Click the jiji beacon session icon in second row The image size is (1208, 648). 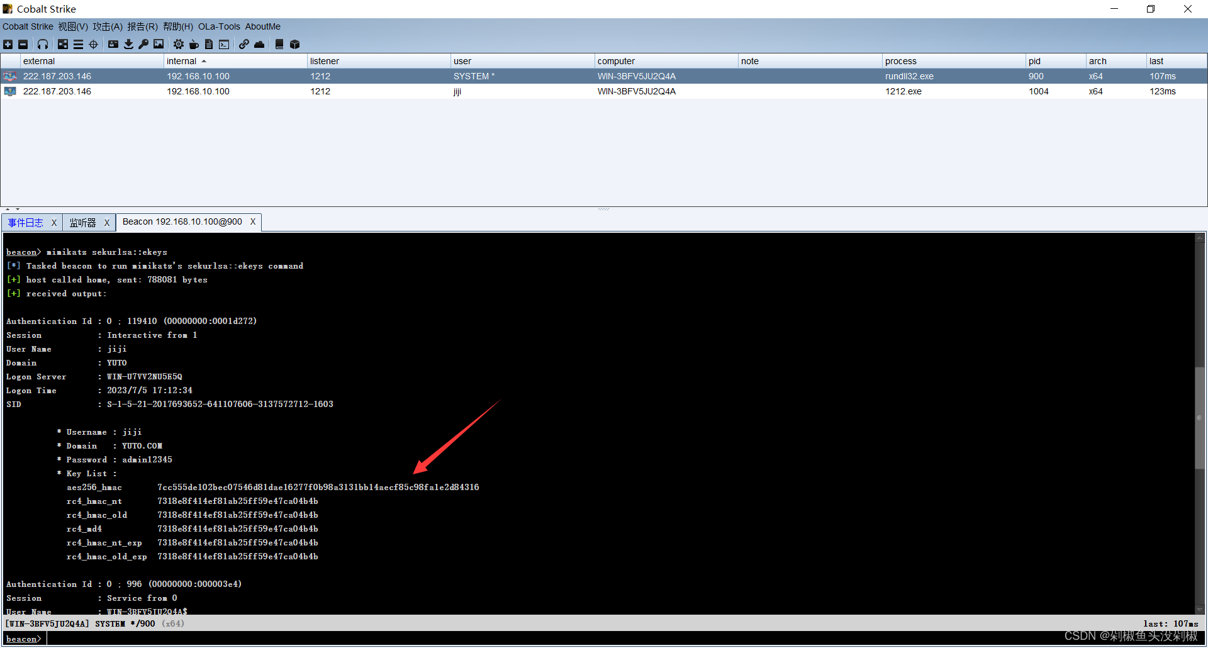tap(10, 91)
